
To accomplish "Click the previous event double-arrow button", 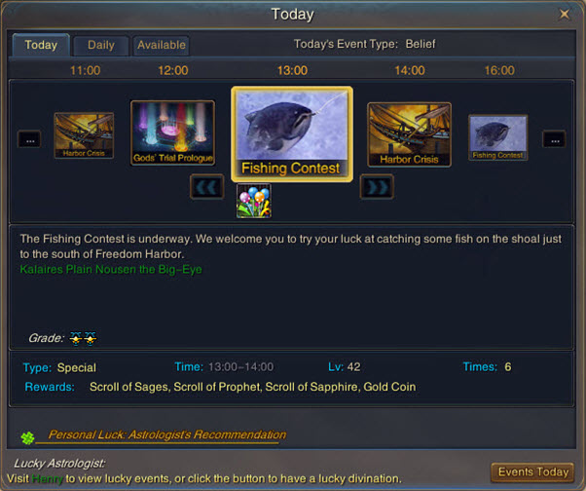I will 206,187.
